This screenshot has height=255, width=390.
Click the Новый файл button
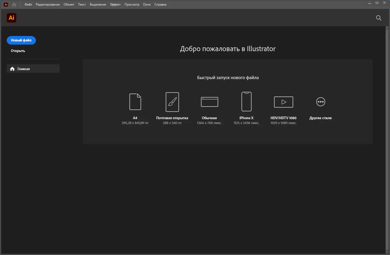click(21, 40)
